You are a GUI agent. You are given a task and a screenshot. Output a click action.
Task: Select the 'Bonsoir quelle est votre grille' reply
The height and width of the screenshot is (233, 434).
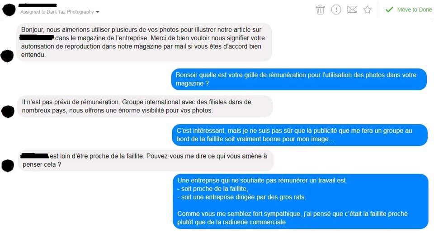click(x=299, y=79)
